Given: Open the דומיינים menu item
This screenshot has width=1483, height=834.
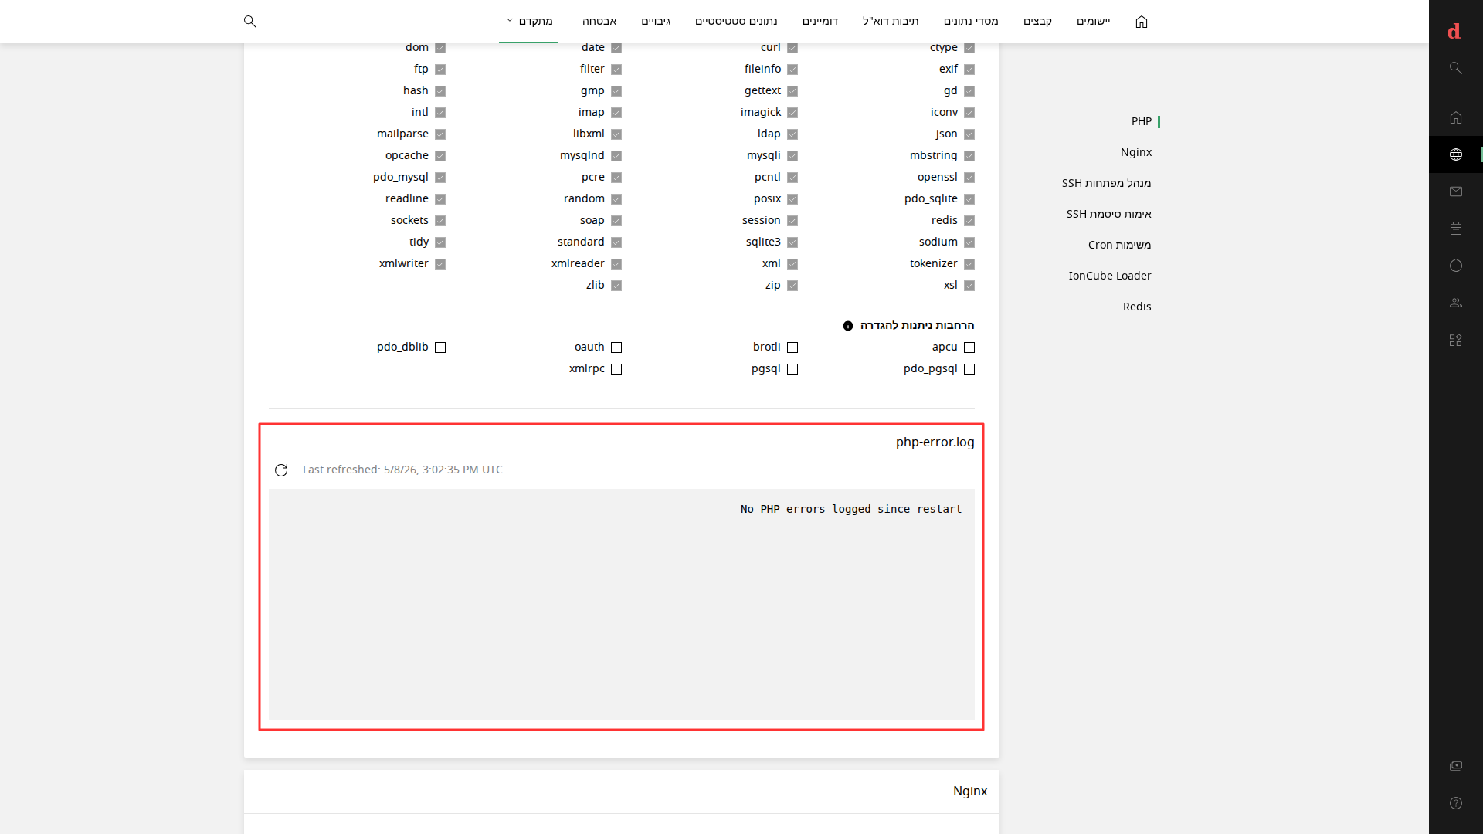Looking at the screenshot, I should point(820,21).
